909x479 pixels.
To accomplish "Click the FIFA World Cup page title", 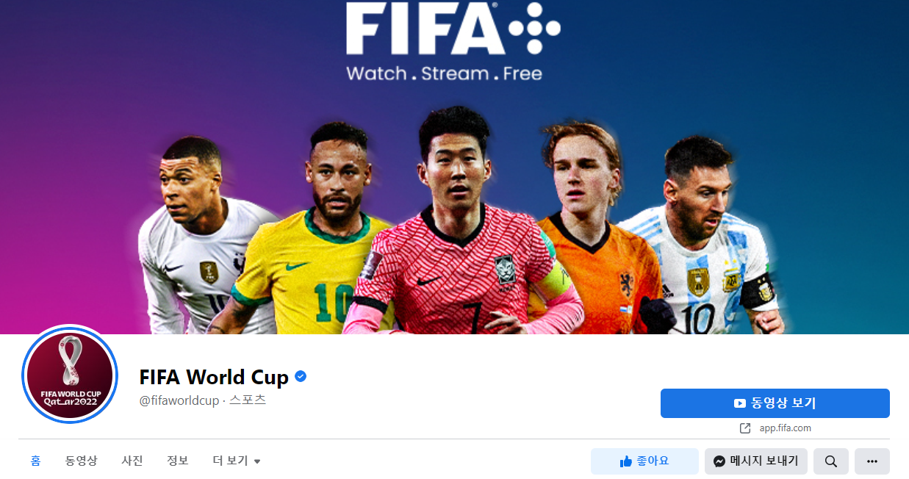I will [214, 377].
